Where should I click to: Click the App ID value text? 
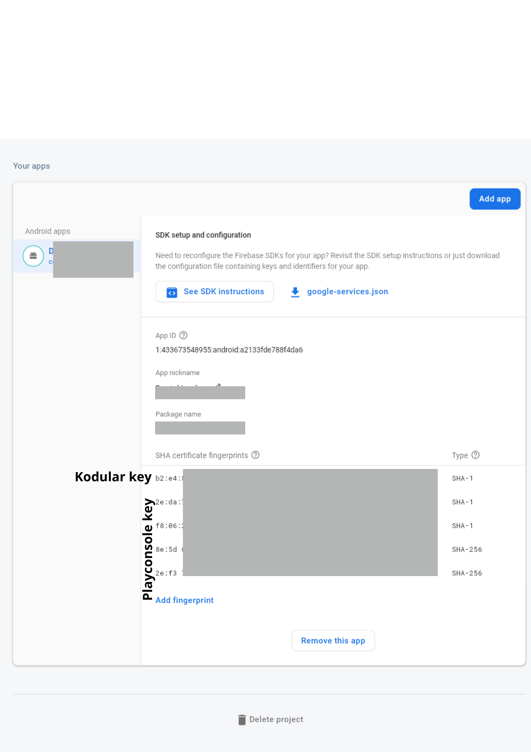[229, 350]
